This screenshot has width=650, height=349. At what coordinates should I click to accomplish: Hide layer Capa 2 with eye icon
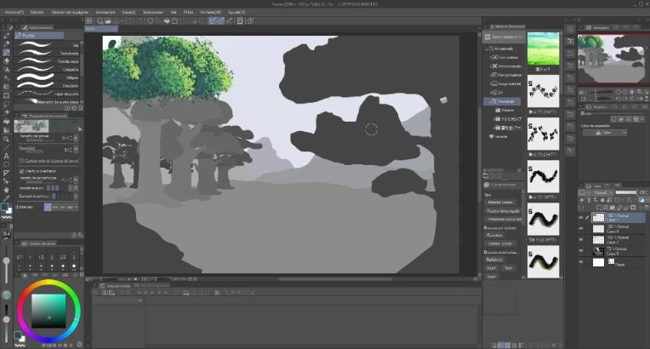point(581,240)
